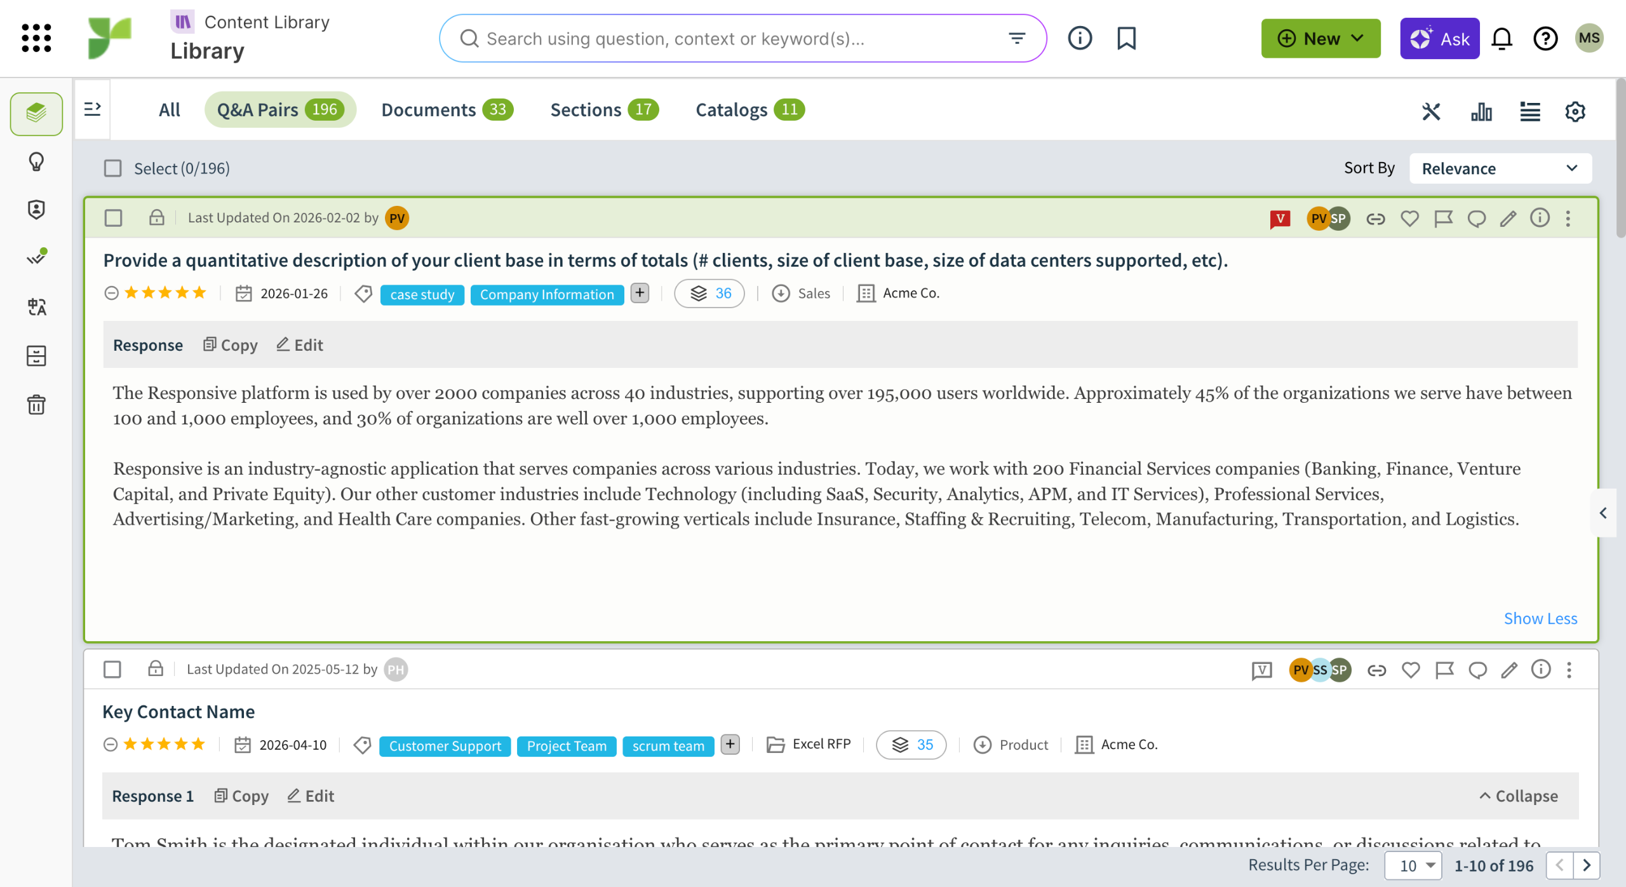Click the tools wrench icon in toolbar
The image size is (1626, 887).
[1431, 112]
